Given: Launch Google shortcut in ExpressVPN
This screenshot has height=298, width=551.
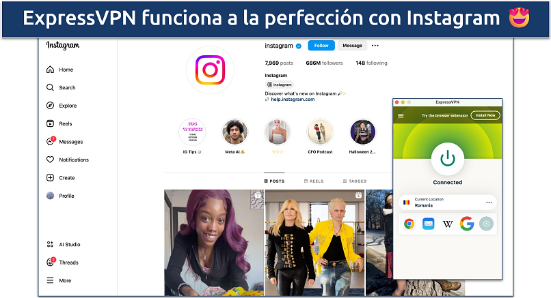Looking at the screenshot, I should point(467,223).
